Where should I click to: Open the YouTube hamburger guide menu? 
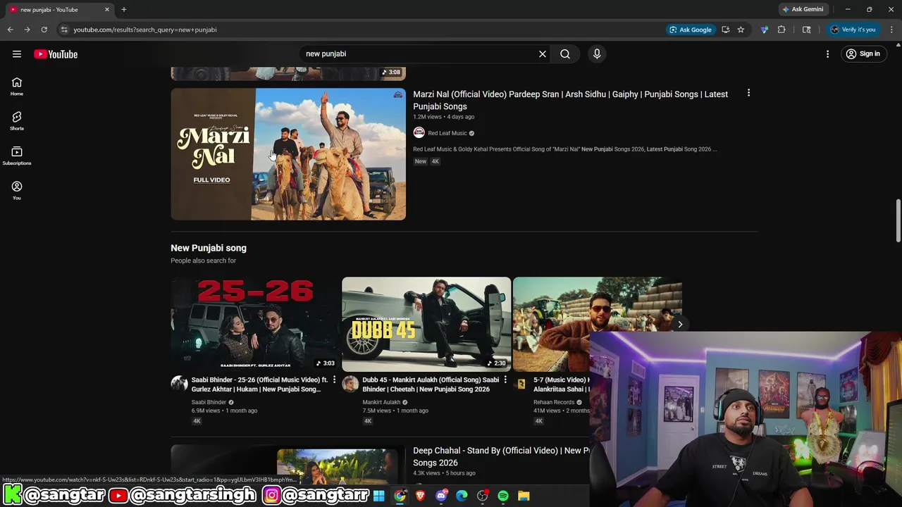point(17,54)
